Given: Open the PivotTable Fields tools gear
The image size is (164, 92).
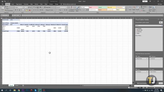Looking at the screenshot, I should 161,22.
